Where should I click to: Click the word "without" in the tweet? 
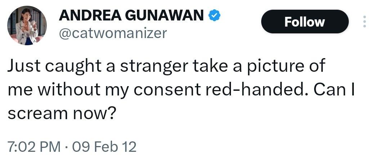click(64, 91)
